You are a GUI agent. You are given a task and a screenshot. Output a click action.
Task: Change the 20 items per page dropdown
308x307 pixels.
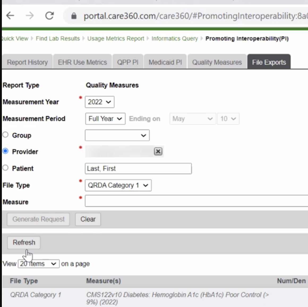pyautogui.click(x=38, y=264)
